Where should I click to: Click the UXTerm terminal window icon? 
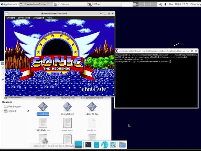[x=117, y=51]
